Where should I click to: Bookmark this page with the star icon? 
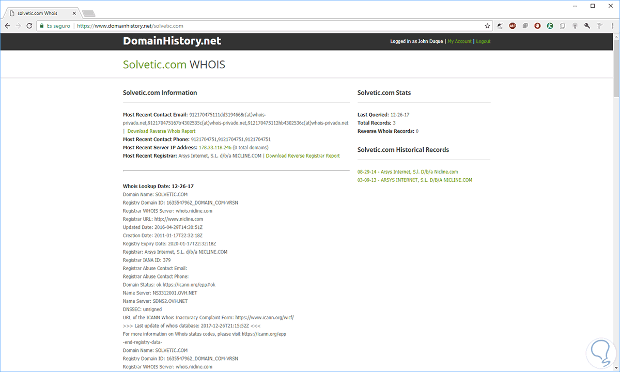point(487,25)
